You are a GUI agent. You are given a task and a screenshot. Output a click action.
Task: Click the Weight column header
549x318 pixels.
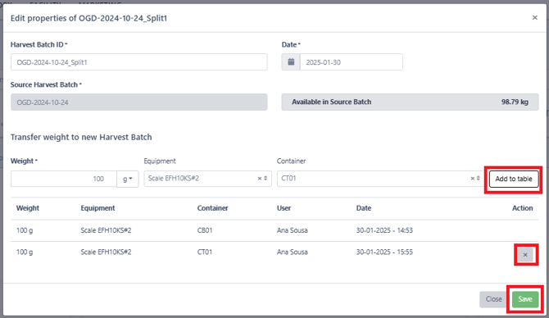28,208
